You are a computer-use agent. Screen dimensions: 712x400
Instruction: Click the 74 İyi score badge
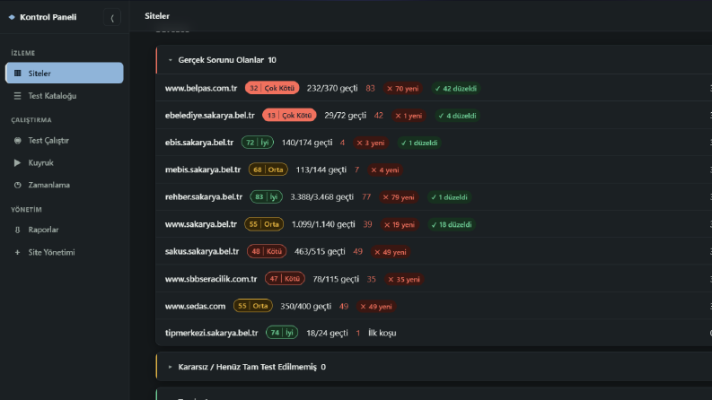pyautogui.click(x=282, y=333)
